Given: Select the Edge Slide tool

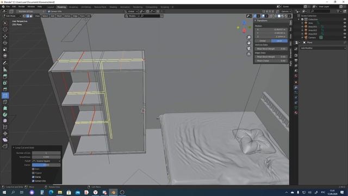Looking at the screenshot, I should pos(5,127).
